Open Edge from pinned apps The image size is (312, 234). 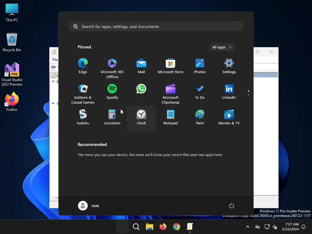click(83, 66)
